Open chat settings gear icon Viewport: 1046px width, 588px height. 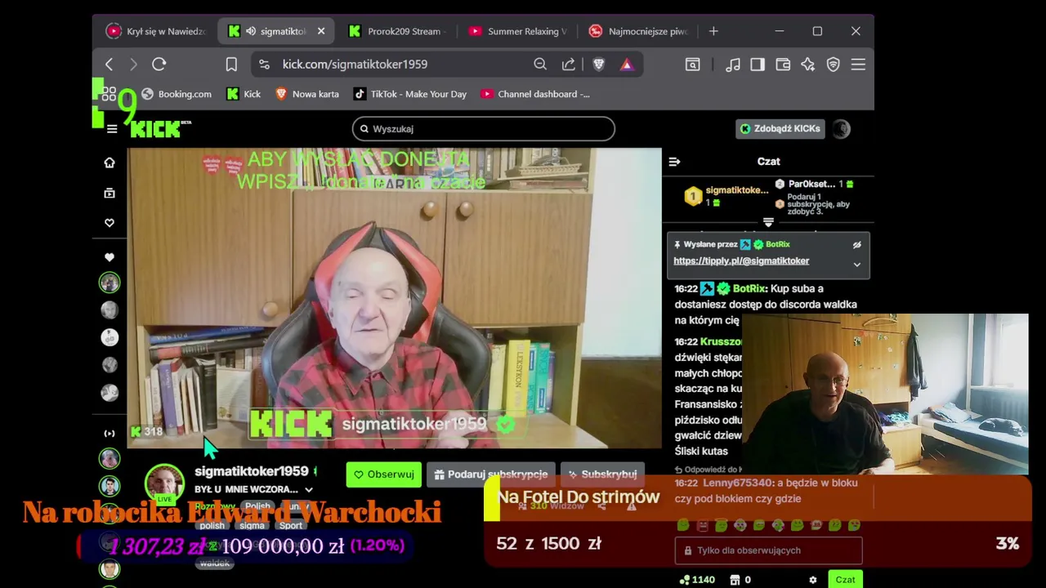[812, 580]
